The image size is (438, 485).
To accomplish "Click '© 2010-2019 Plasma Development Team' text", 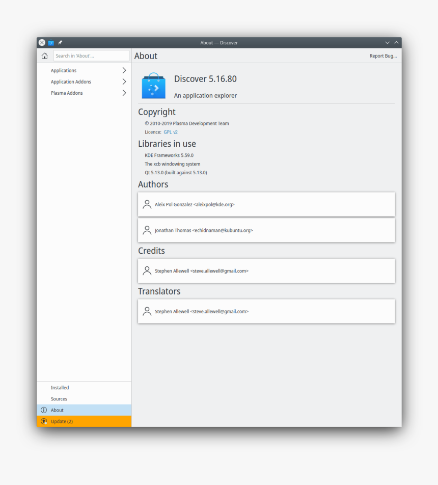I will tap(187, 123).
